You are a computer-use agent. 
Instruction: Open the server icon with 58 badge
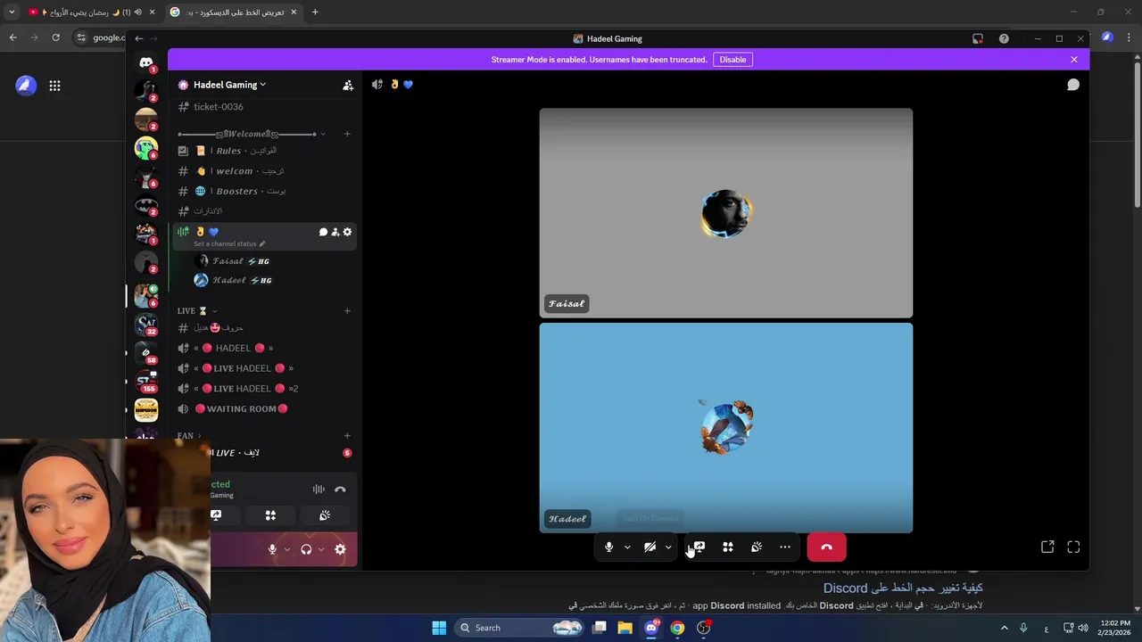click(x=146, y=352)
